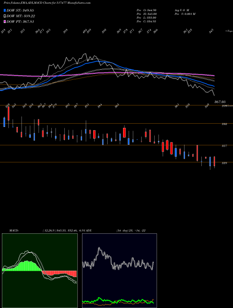Click the white DOW MT legend swatch
233x308 pixels.
[5, 16]
